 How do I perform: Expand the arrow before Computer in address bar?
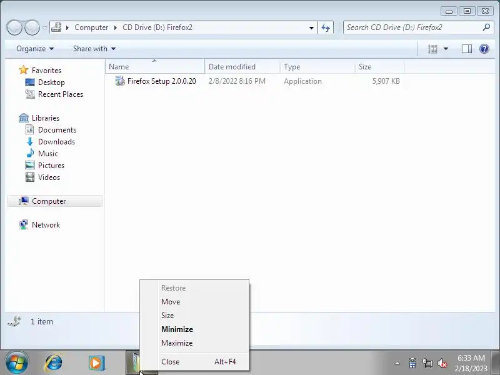[x=67, y=27]
